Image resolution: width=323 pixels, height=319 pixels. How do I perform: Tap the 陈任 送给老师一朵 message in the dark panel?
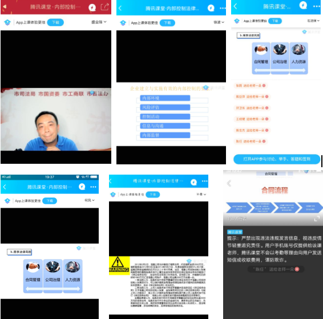(276, 269)
